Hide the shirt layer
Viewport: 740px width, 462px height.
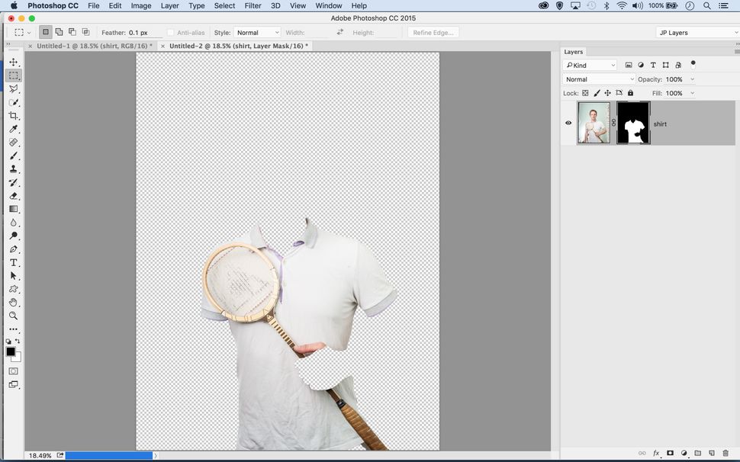tap(568, 123)
